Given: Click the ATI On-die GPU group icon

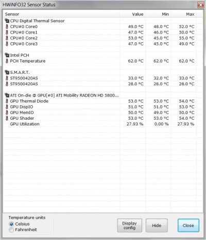Looking at the screenshot, I should pos(7,95).
